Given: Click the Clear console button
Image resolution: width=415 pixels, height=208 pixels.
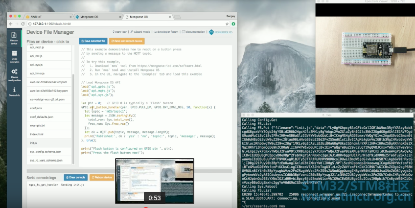Looking at the screenshot, I should click(76, 177).
